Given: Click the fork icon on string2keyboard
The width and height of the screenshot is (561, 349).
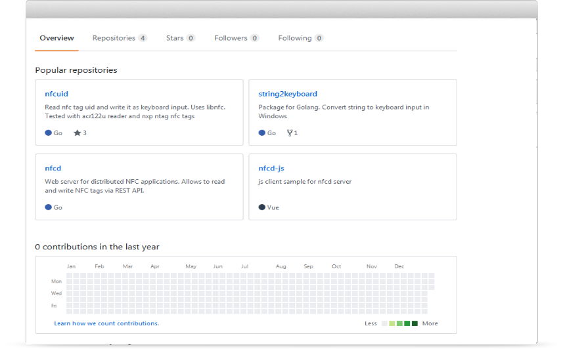Looking at the screenshot, I should (x=290, y=133).
